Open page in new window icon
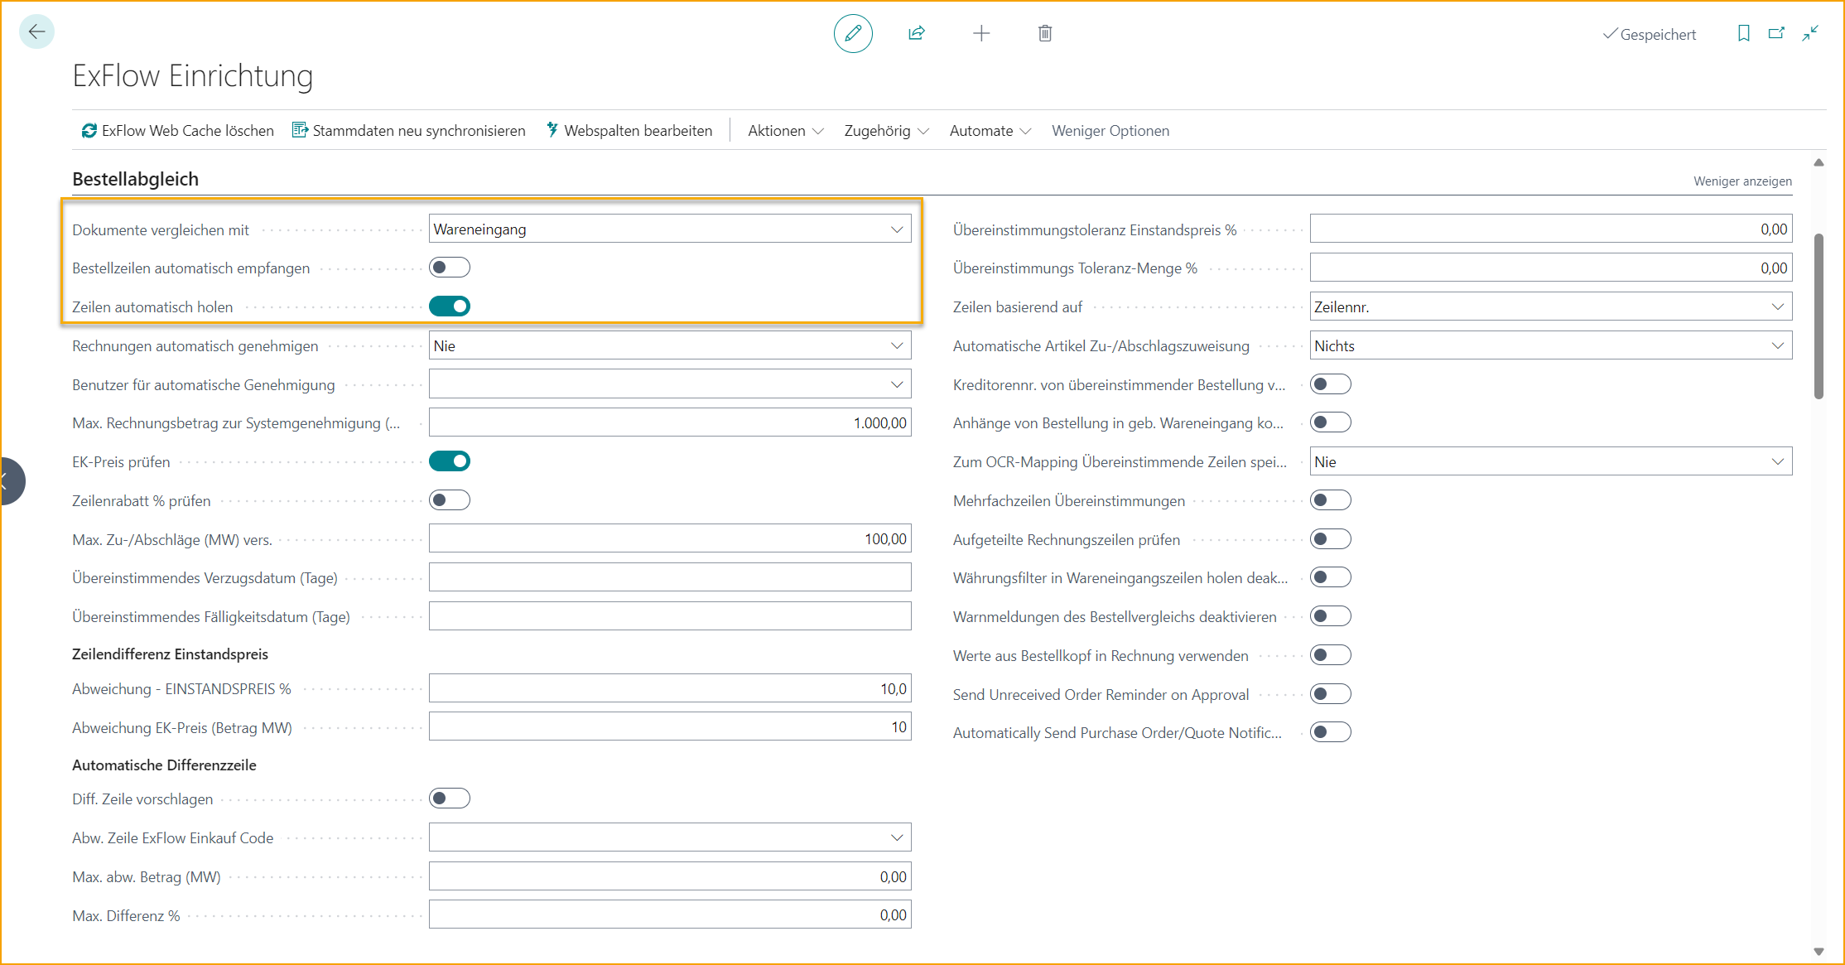 (1776, 33)
